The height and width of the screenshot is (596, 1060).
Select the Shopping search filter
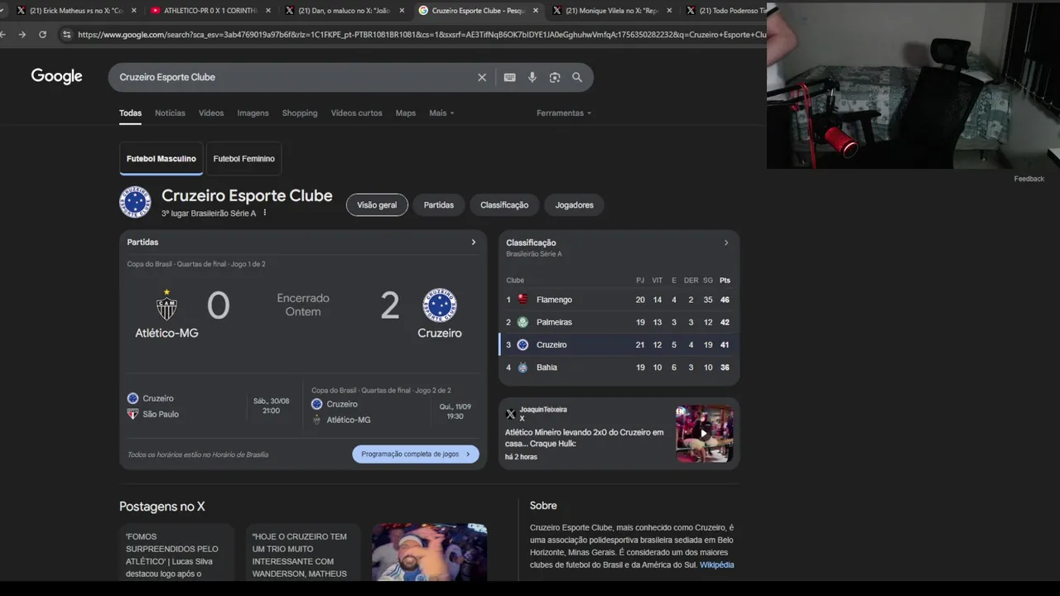coord(300,113)
